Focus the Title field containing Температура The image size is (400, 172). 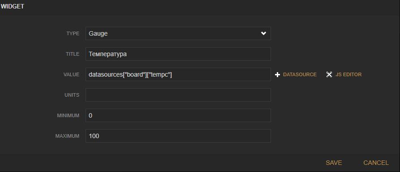coord(178,54)
